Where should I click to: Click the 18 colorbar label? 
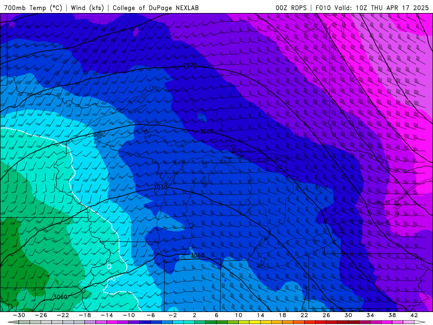[x=282, y=315]
